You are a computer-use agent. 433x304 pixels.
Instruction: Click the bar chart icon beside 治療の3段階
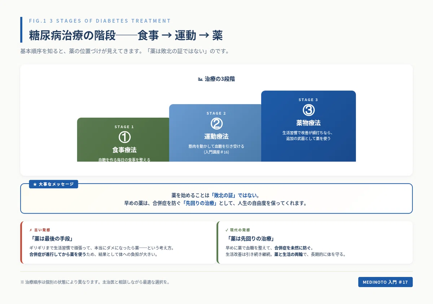[x=200, y=79]
